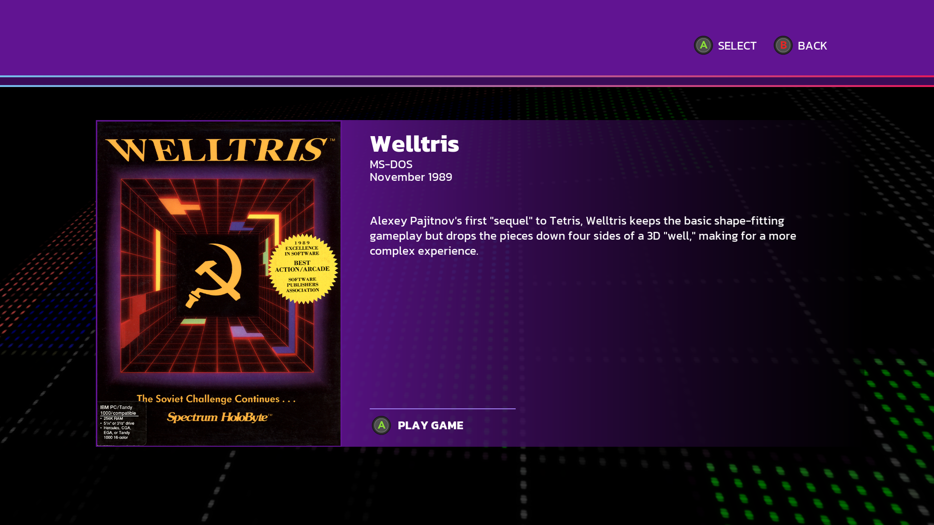Viewport: 934px width, 525px height.
Task: Click the Welltris game title heading
Action: pyautogui.click(x=414, y=144)
